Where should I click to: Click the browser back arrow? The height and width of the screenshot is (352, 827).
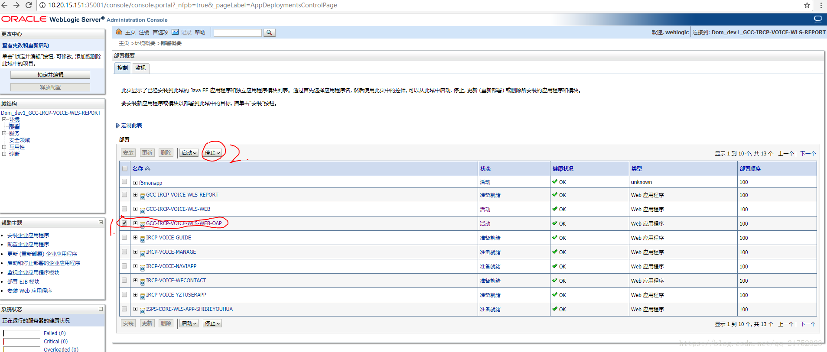point(5,5)
